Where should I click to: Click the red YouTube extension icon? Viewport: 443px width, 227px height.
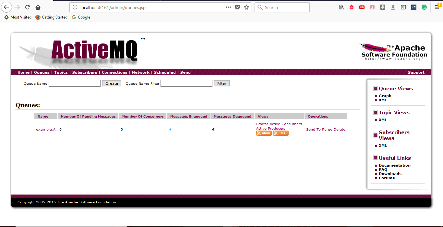[x=352, y=7]
